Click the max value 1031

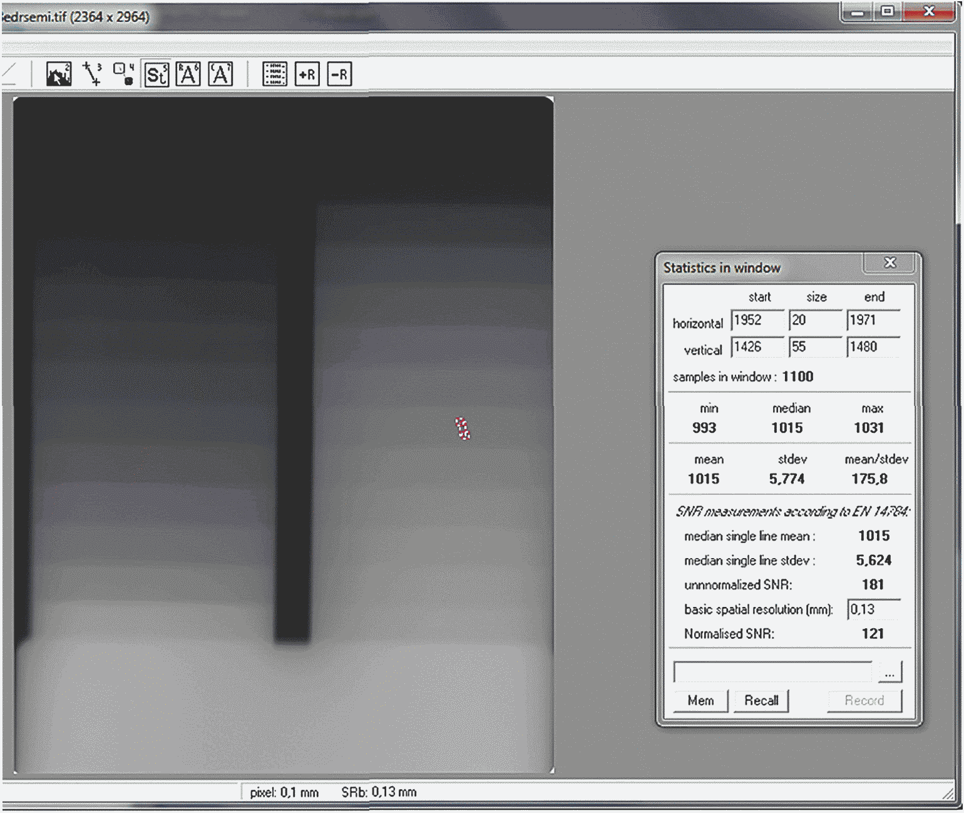[869, 428]
